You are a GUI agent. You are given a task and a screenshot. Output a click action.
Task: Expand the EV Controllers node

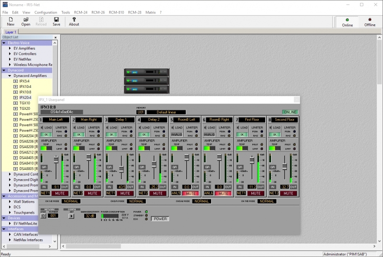(10, 54)
